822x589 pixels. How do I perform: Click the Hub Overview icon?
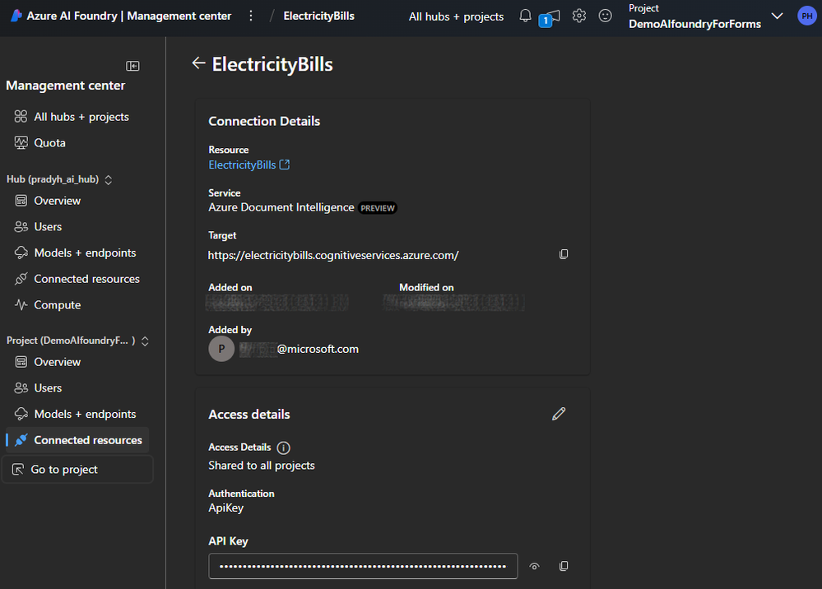(21, 201)
